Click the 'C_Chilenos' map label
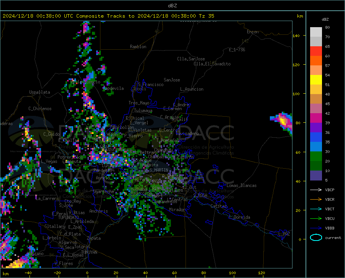This screenshot has width=345, height=278. (x=40, y=109)
